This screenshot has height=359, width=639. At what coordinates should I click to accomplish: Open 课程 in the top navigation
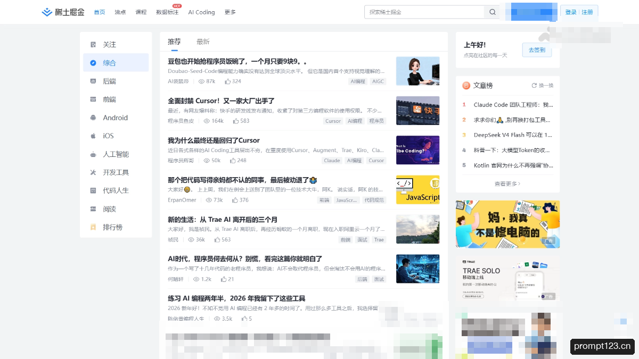tap(141, 12)
